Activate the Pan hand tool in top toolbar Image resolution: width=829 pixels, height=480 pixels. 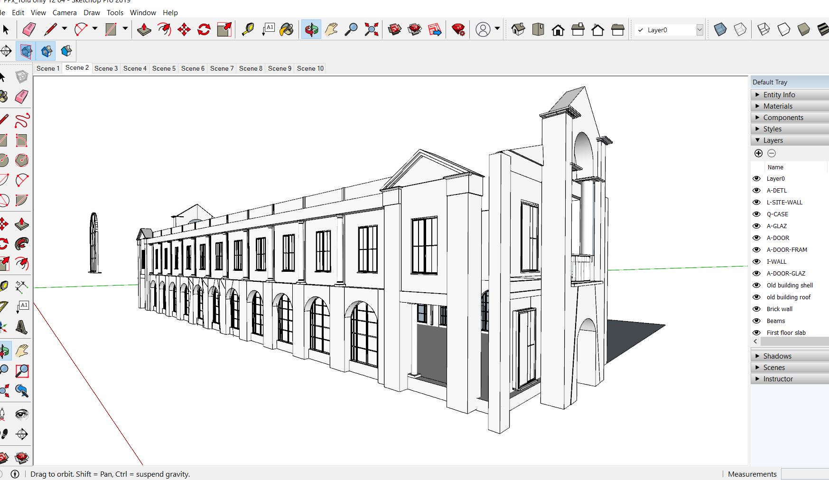pos(331,29)
